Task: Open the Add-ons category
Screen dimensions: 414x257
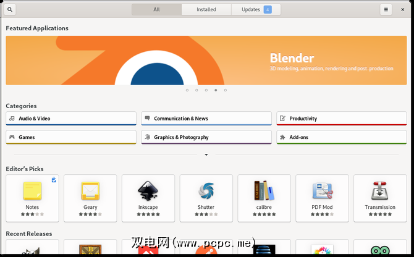Action: (342, 137)
